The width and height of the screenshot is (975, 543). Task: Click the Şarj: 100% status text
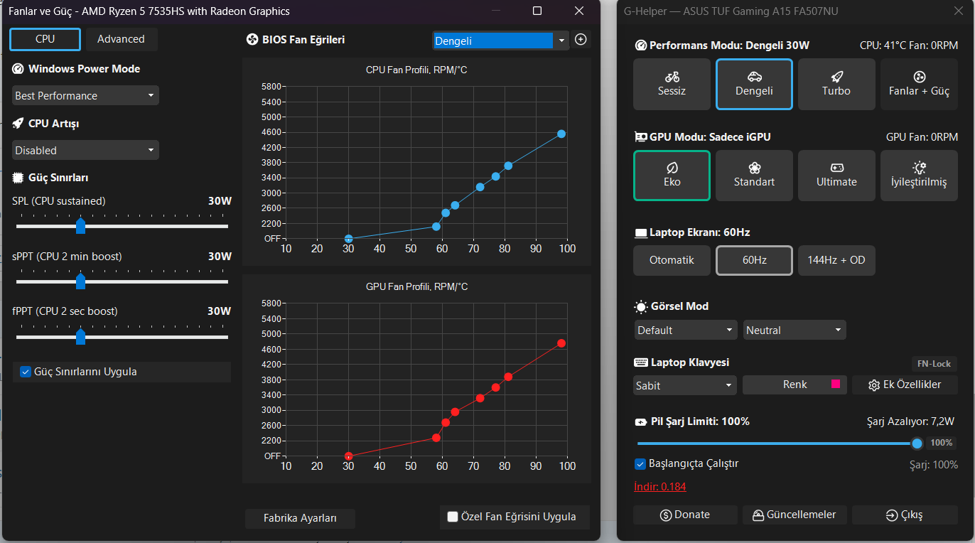[x=934, y=465]
